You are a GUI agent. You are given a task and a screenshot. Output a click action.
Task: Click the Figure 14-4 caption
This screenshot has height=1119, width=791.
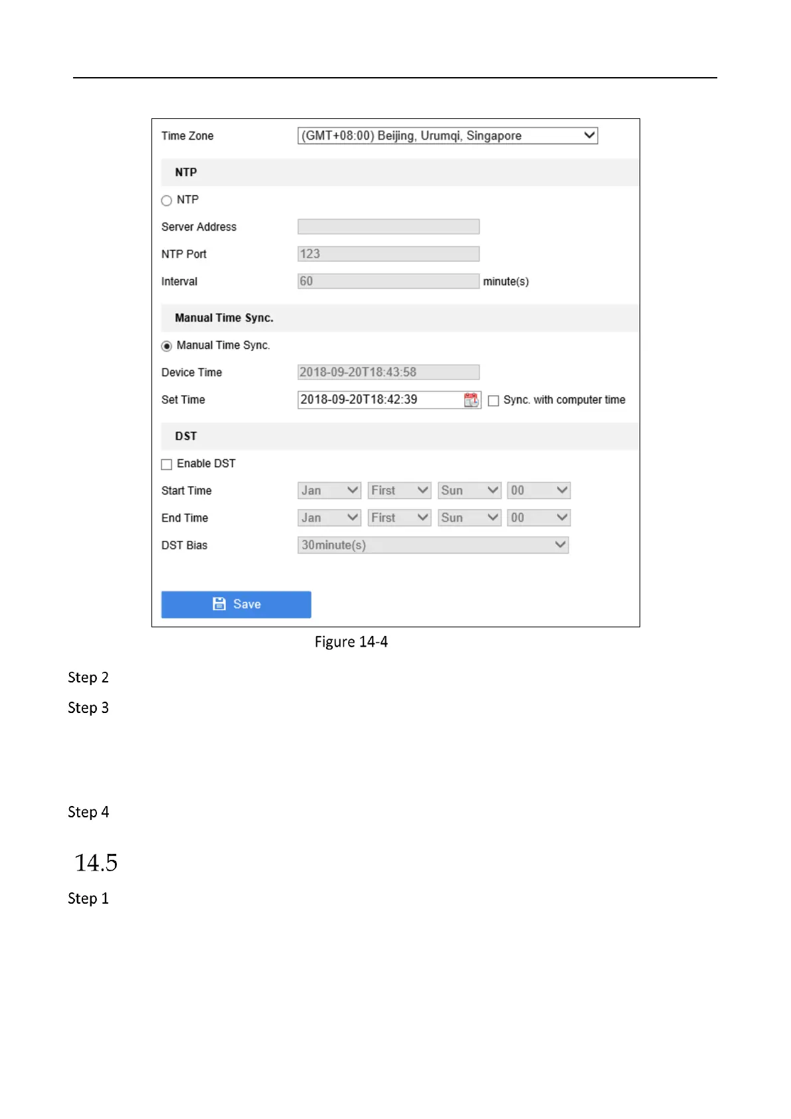[351, 642]
